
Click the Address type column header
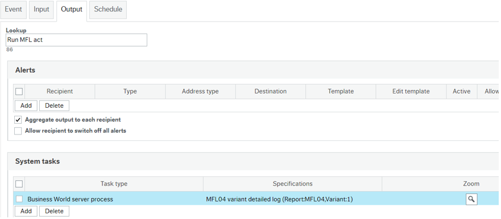(200, 91)
